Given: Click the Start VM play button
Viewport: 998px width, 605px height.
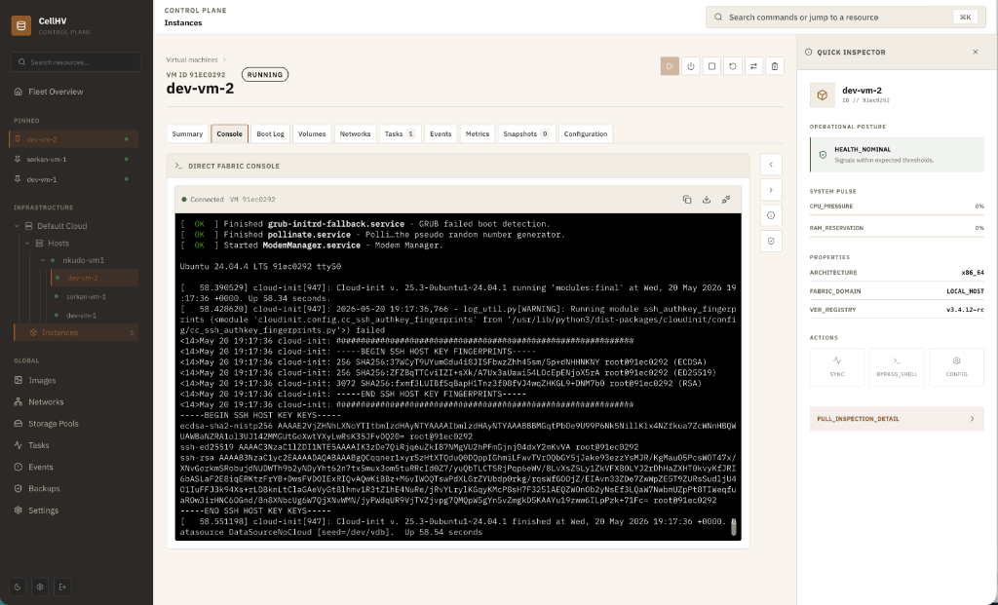Looking at the screenshot, I should coord(670,66).
